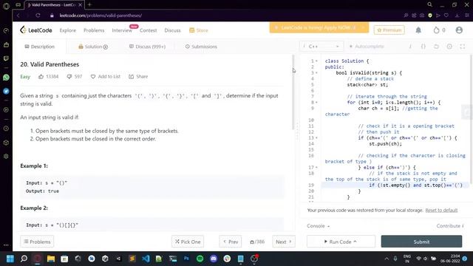This screenshot has width=473, height=266.
Task: Click the streak flame icon
Action: point(436,30)
